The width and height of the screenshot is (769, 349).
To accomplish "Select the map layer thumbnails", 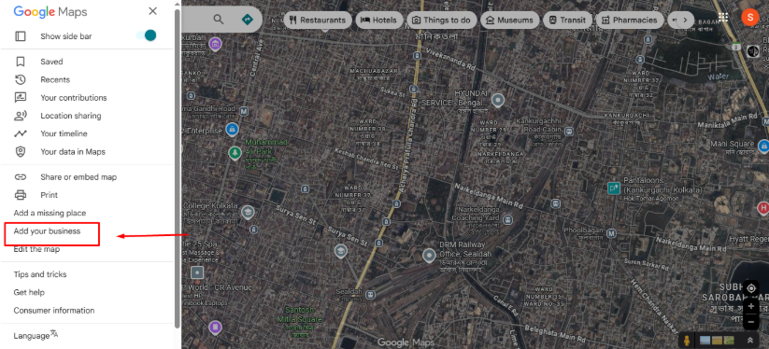I will pos(717,341).
